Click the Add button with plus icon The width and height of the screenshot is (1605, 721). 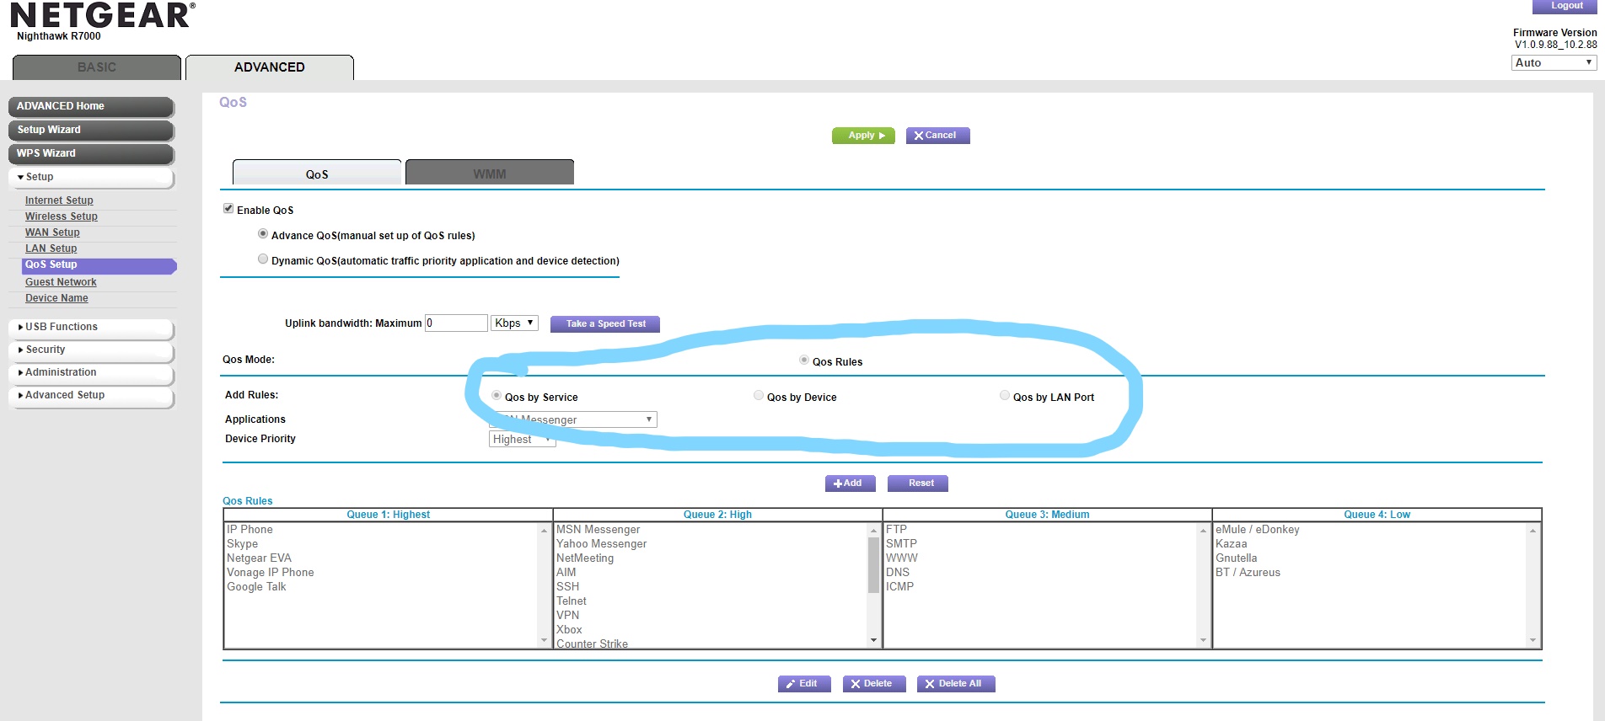[850, 483]
